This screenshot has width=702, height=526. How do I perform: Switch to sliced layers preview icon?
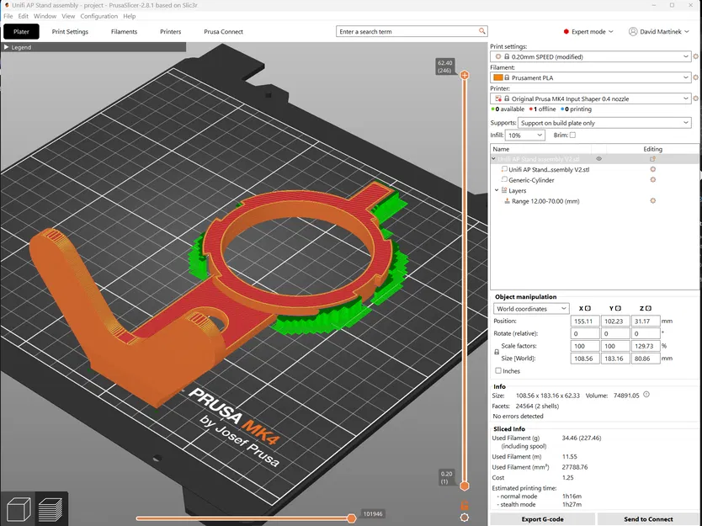pos(51,509)
